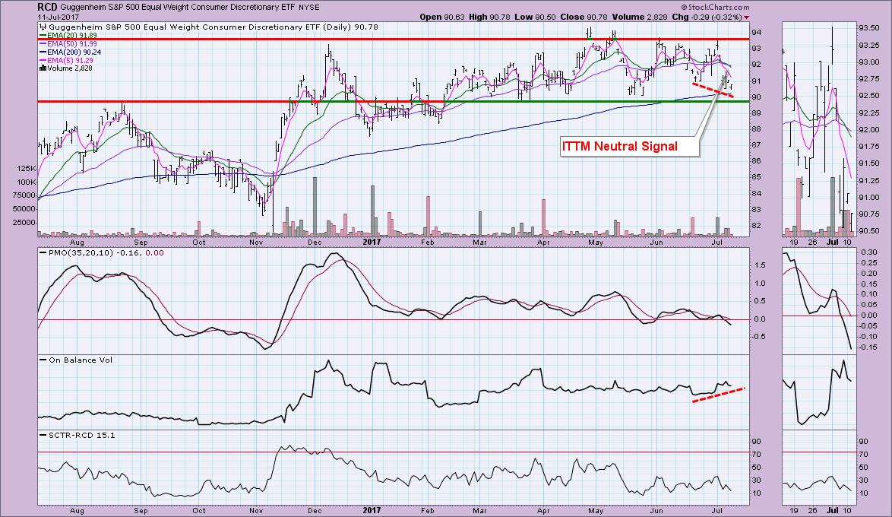Click the 92.00 label in the zoomed side panel
This screenshot has height=517, width=892.
[868, 130]
